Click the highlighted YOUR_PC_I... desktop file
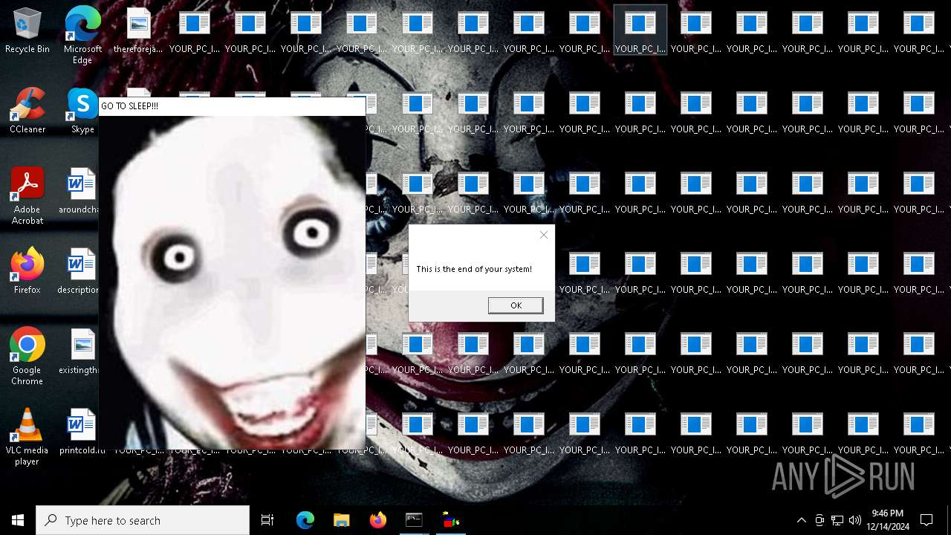Screen dimensions: 951x535 click(x=640, y=30)
